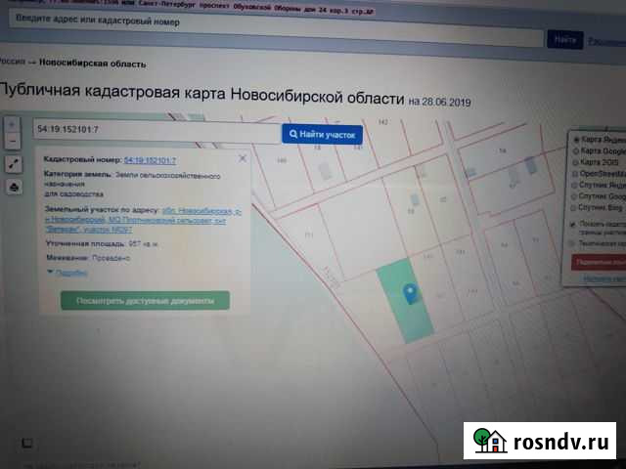This screenshot has height=469, width=626.
Task: Select the Карта Яндекс radio option
Action: point(576,140)
